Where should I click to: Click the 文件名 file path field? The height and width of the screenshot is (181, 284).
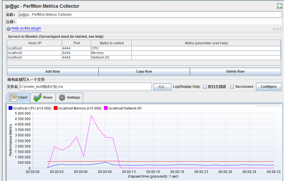(x=86, y=87)
